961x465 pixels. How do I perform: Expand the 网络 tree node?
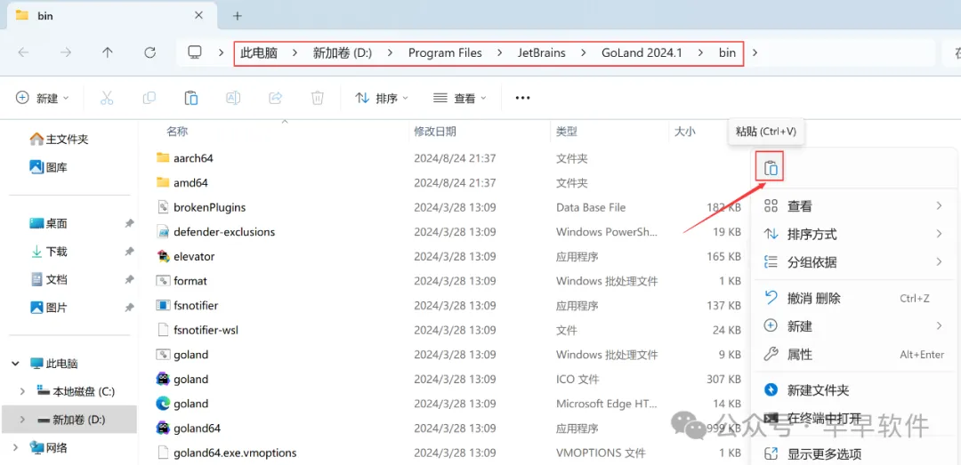tap(15, 448)
